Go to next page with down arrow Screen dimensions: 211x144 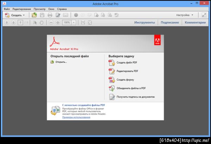(13, 22)
